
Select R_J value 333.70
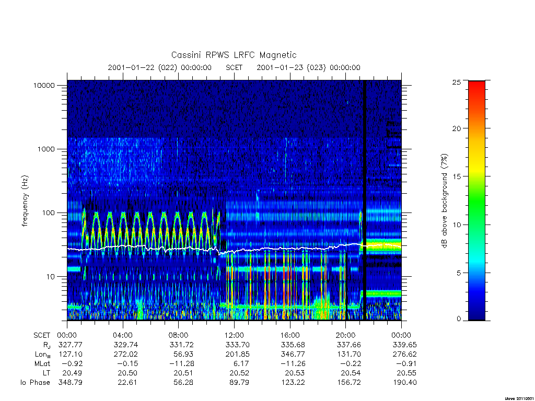tap(237, 345)
